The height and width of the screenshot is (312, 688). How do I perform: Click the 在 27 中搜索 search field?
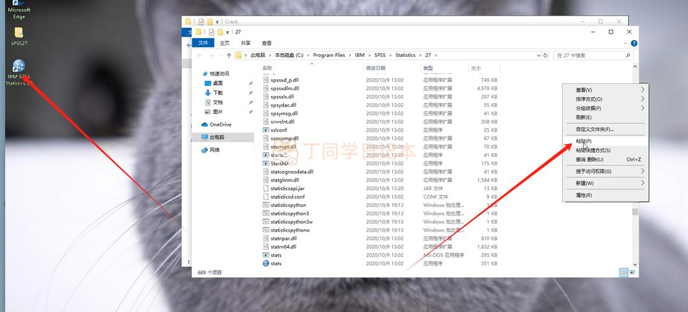tap(594, 56)
